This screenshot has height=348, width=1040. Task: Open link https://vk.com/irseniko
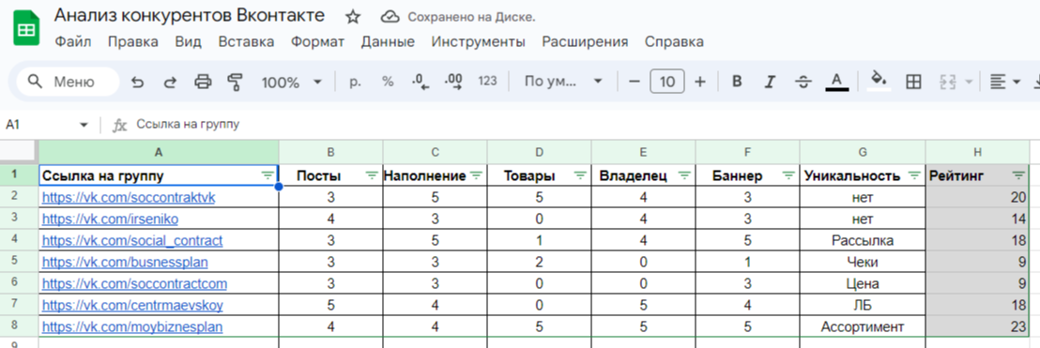(110, 219)
